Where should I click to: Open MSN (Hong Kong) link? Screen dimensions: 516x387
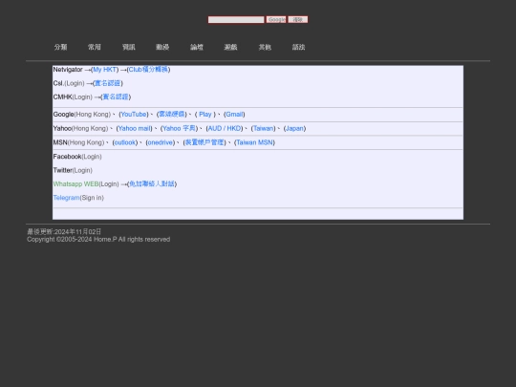click(x=78, y=142)
